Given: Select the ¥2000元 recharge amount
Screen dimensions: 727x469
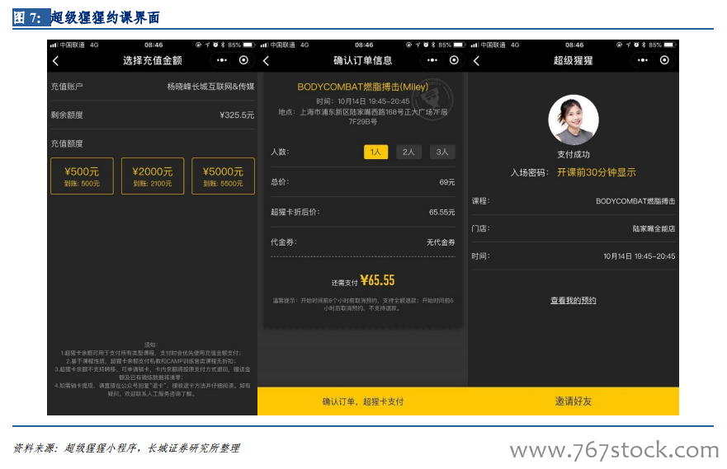Looking at the screenshot, I should (153, 176).
